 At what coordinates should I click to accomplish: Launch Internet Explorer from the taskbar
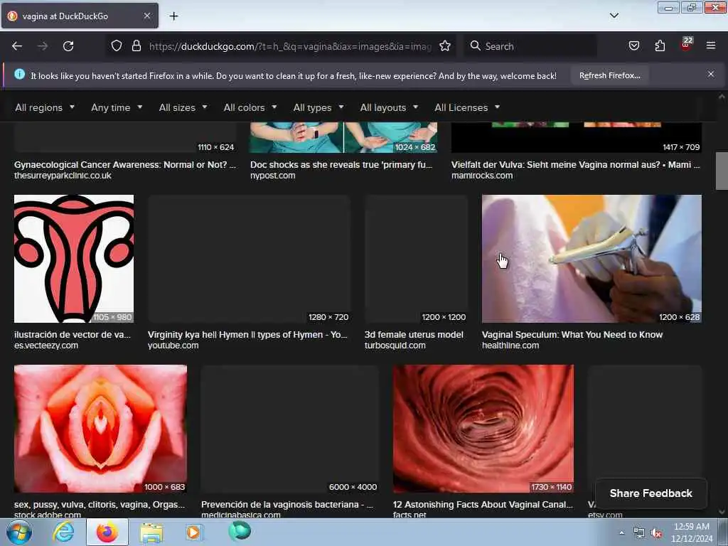[63, 532]
